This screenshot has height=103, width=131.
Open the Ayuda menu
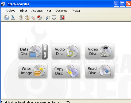pyautogui.click(x=76, y=11)
